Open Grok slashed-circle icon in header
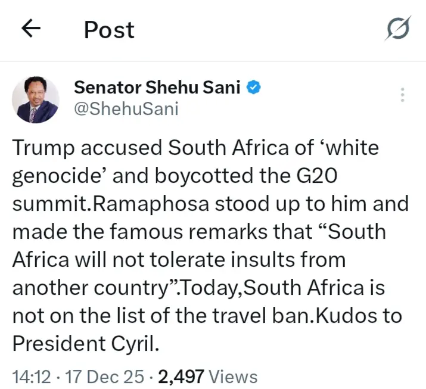Screen dimensions: 426x389 pos(397,29)
